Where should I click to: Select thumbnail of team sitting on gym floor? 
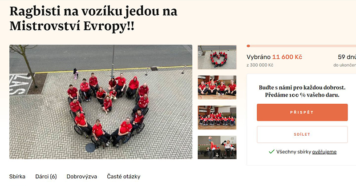[217, 87]
